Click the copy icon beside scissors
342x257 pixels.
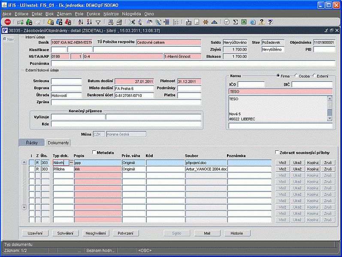pos(140,22)
